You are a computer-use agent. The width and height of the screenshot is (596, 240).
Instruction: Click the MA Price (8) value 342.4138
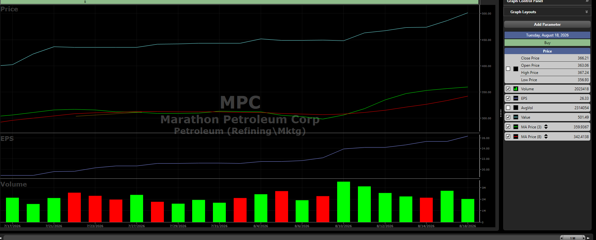581,137
